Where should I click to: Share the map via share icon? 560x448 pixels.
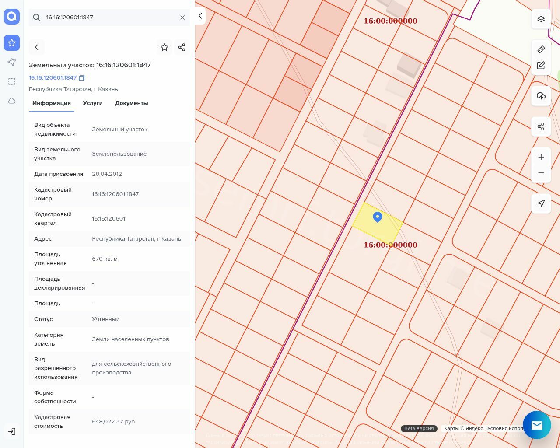pos(541,127)
